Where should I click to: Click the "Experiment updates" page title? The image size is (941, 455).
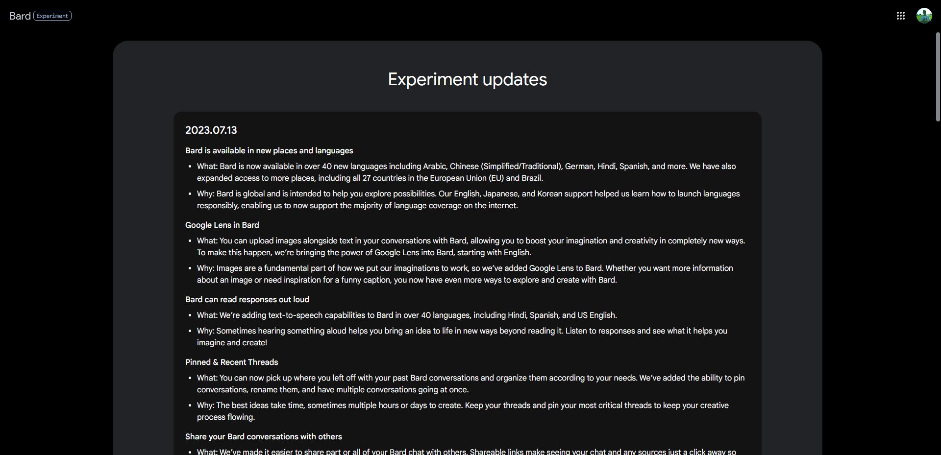tap(467, 79)
